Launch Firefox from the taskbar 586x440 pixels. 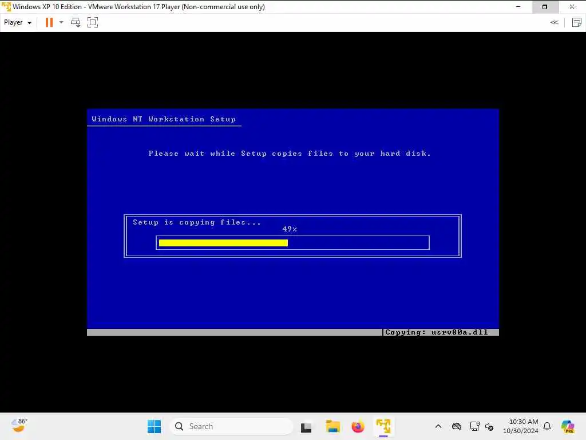358,426
